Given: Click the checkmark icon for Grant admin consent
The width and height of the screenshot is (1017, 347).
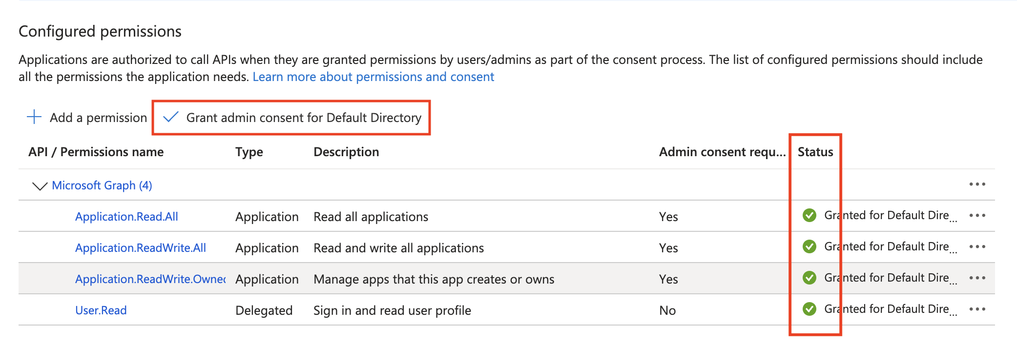Looking at the screenshot, I should coord(170,117).
